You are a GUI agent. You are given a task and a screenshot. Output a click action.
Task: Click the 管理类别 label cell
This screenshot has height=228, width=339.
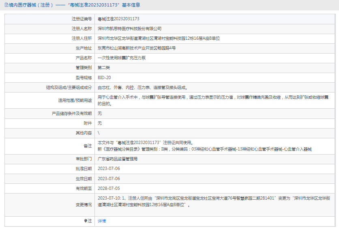[50, 68]
